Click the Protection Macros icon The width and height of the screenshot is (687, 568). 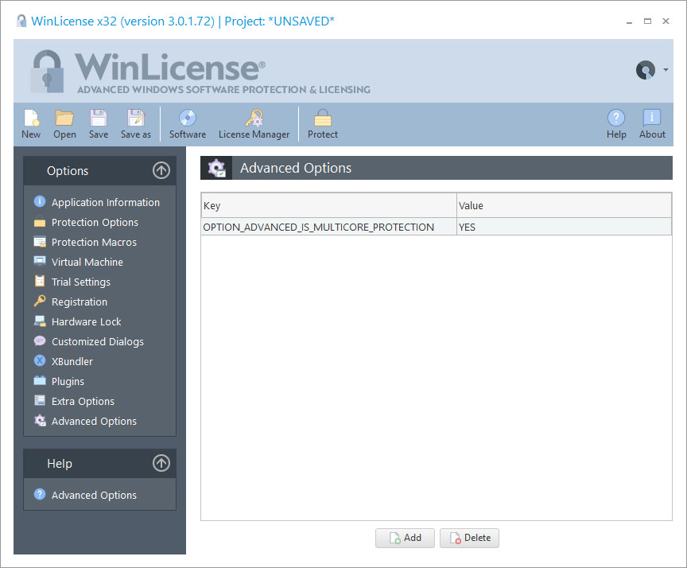click(40, 242)
